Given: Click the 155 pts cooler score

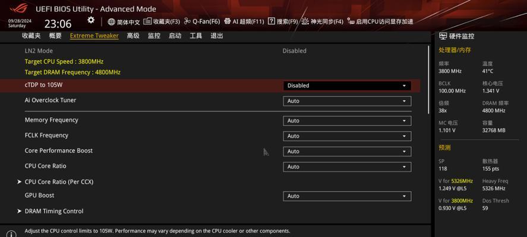Looking at the screenshot, I should (x=490, y=169).
